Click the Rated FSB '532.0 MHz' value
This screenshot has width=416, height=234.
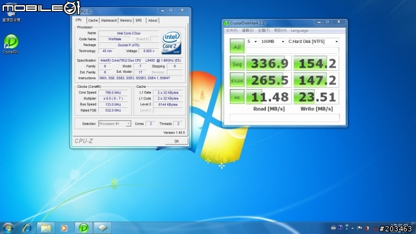coord(113,110)
